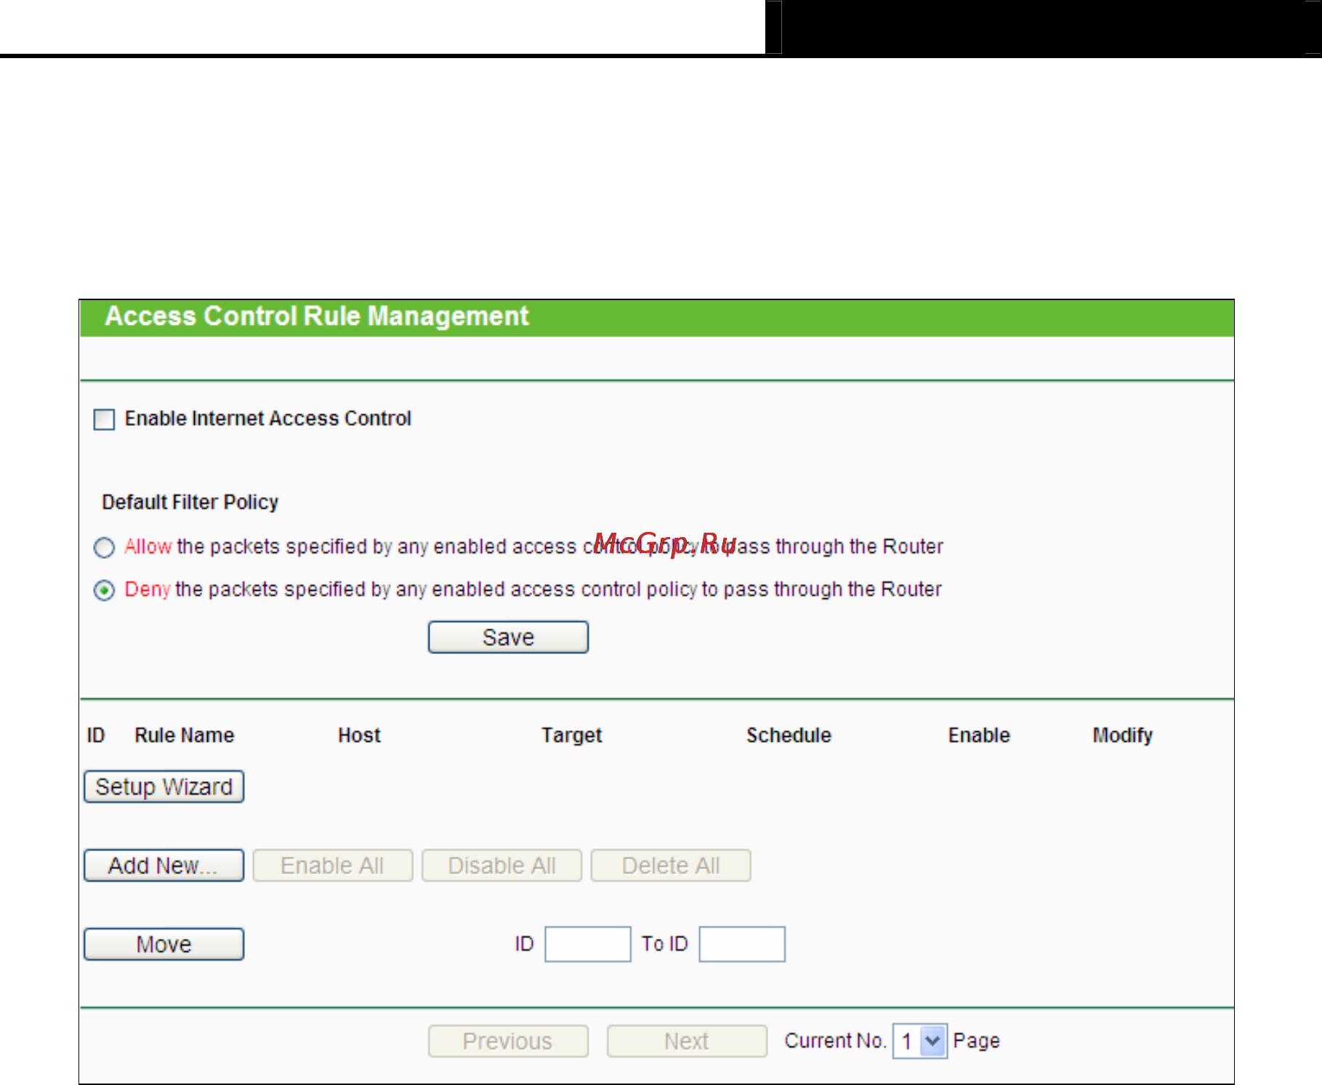Click the Access Control Rule Management title

(317, 316)
